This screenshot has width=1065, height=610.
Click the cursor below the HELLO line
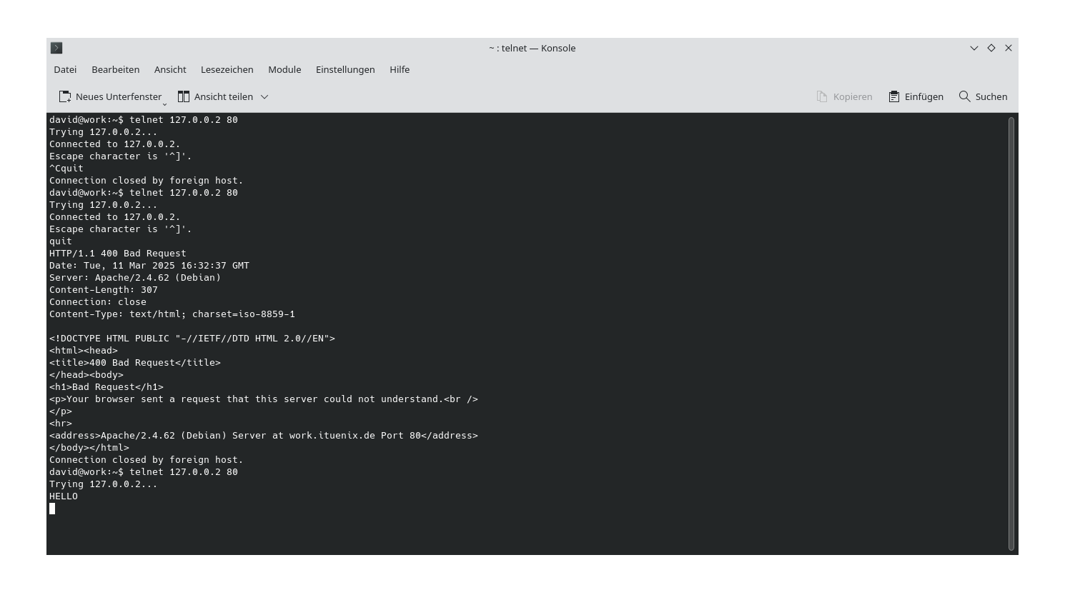[52, 509]
